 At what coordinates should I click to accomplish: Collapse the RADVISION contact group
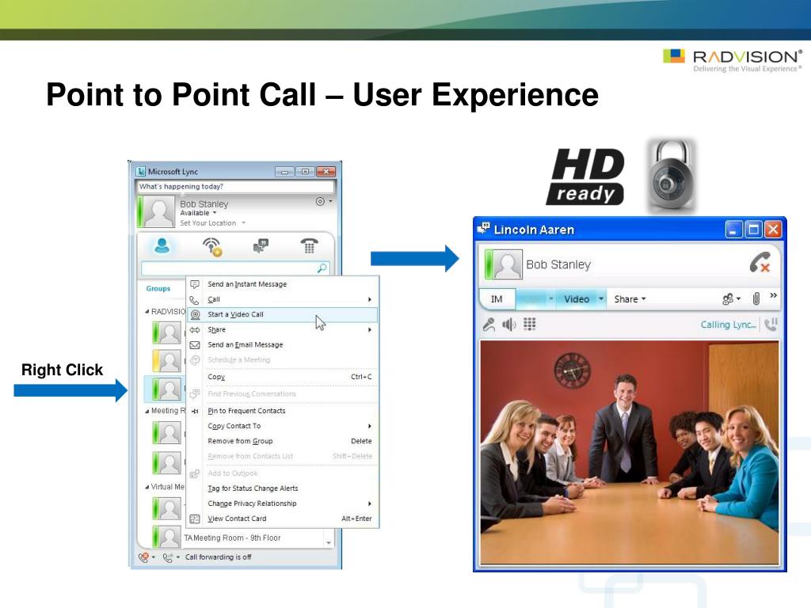pyautogui.click(x=147, y=312)
